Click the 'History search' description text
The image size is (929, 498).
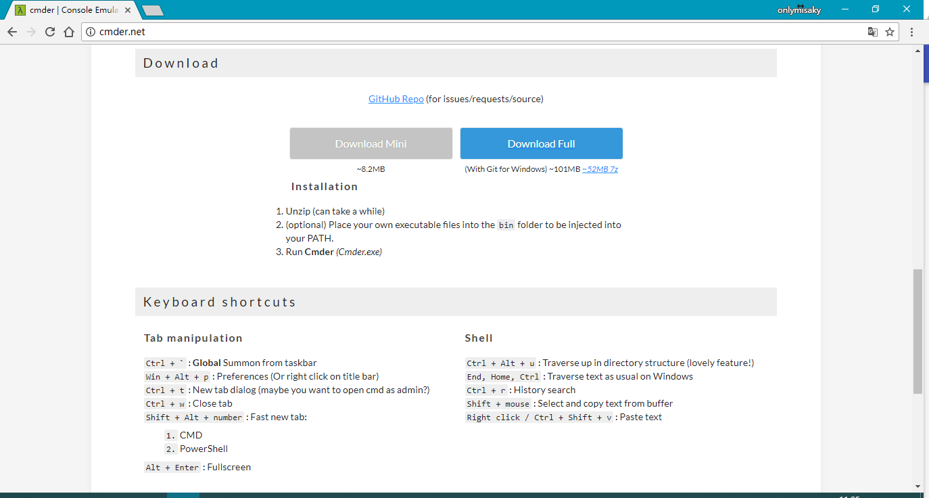coord(545,390)
